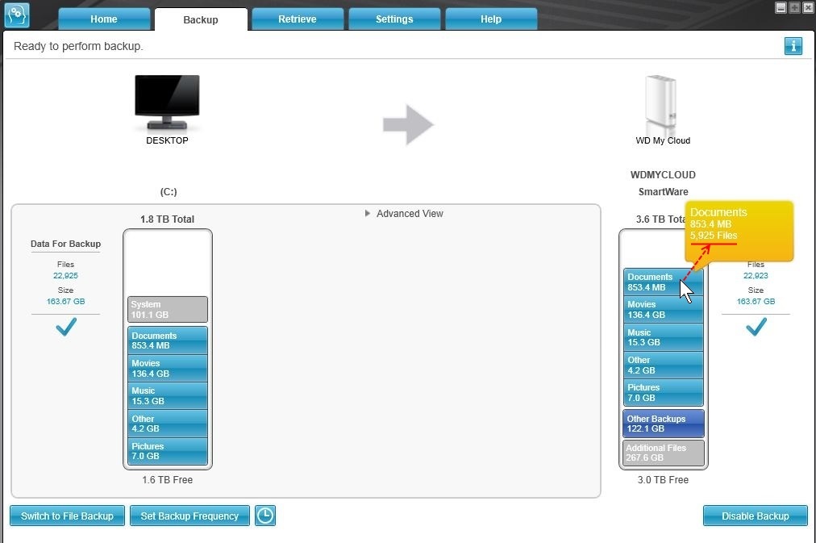Select Movies category on the C: drive

[168, 368]
